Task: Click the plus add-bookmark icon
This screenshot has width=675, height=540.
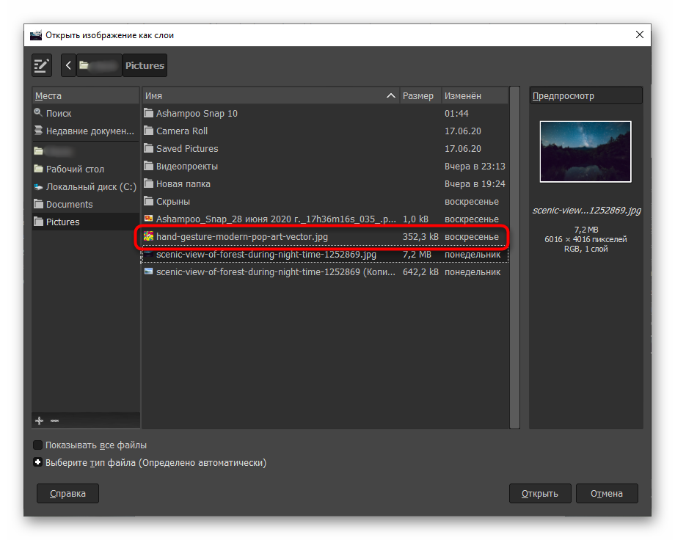Action: coord(39,420)
